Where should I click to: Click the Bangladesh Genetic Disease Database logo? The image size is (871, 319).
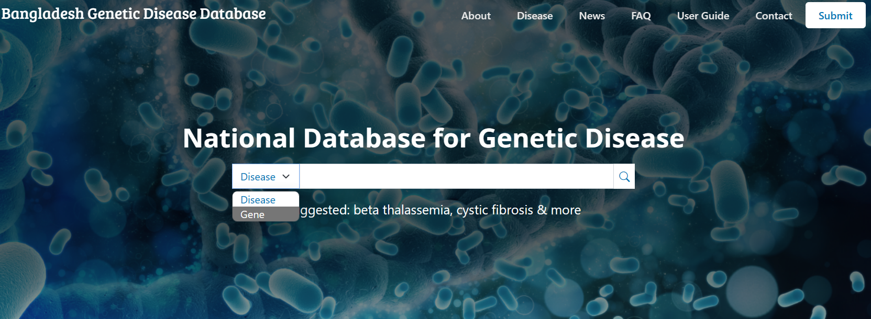click(x=134, y=14)
